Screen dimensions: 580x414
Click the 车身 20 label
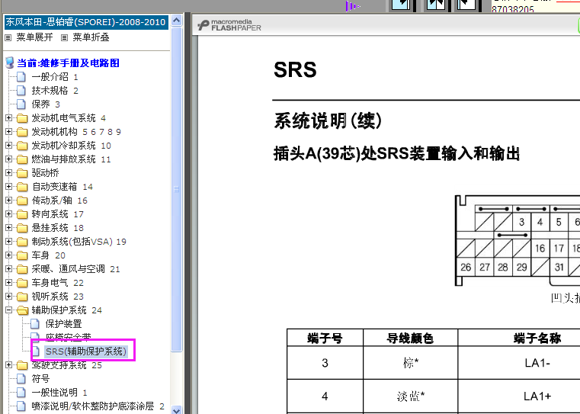point(48,255)
